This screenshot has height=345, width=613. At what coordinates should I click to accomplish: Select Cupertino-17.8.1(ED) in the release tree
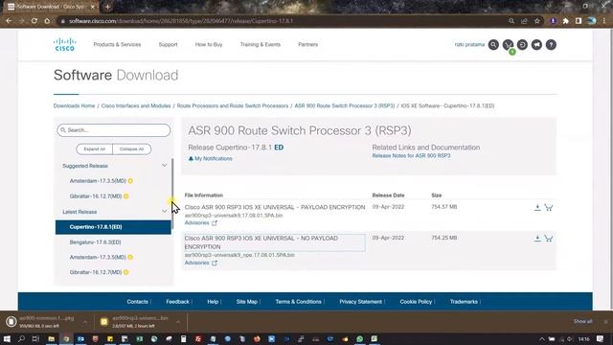[x=113, y=227]
